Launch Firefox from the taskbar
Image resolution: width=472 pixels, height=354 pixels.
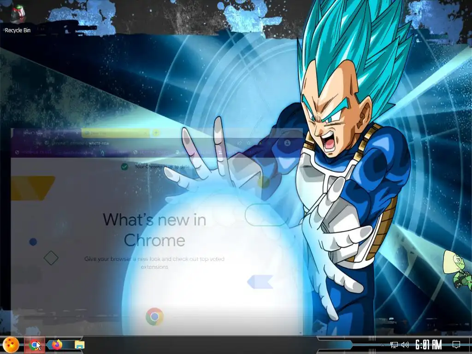[x=57, y=345]
